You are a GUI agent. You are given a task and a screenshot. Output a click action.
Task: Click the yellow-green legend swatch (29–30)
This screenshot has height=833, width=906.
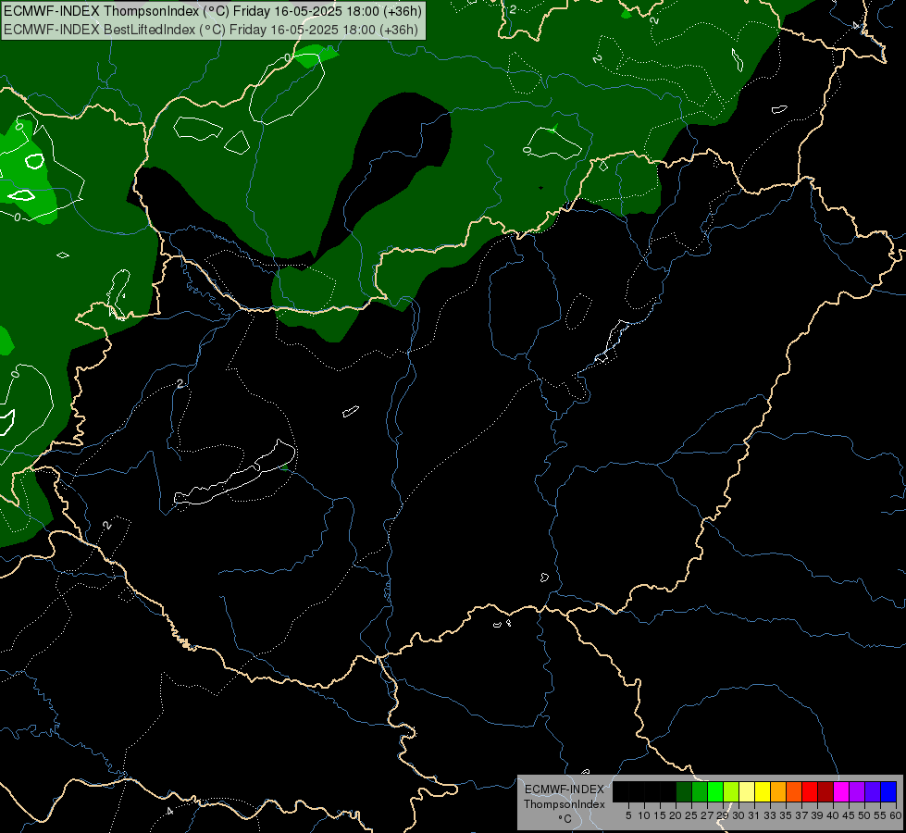(731, 791)
